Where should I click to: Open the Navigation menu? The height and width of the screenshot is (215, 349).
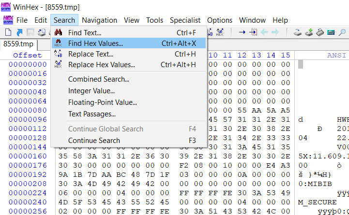99,20
